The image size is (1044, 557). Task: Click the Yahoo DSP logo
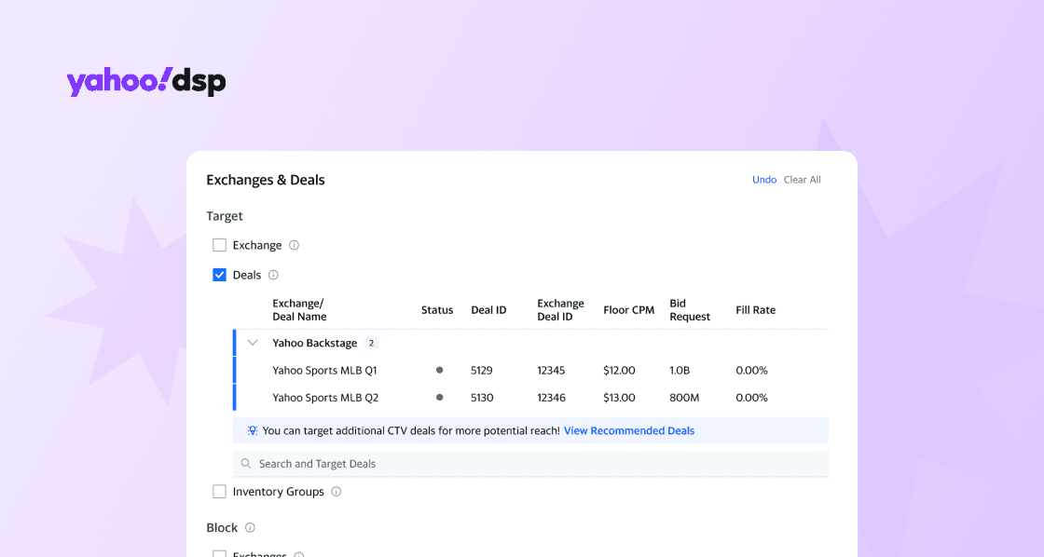(x=146, y=82)
